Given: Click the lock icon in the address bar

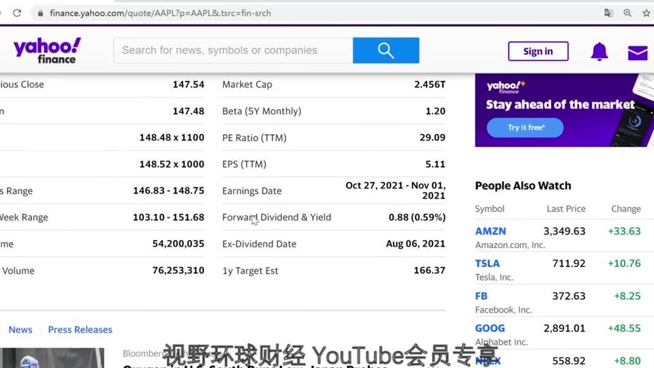Looking at the screenshot, I should pos(40,13).
